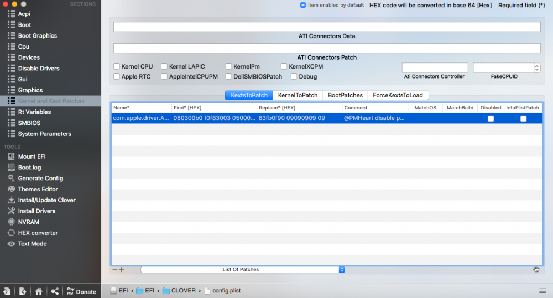Viewport: 553px width, 298px height.
Task: Click the MatchOS column header
Action: point(425,108)
